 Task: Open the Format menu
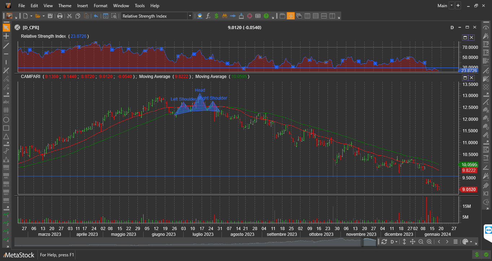click(100, 5)
